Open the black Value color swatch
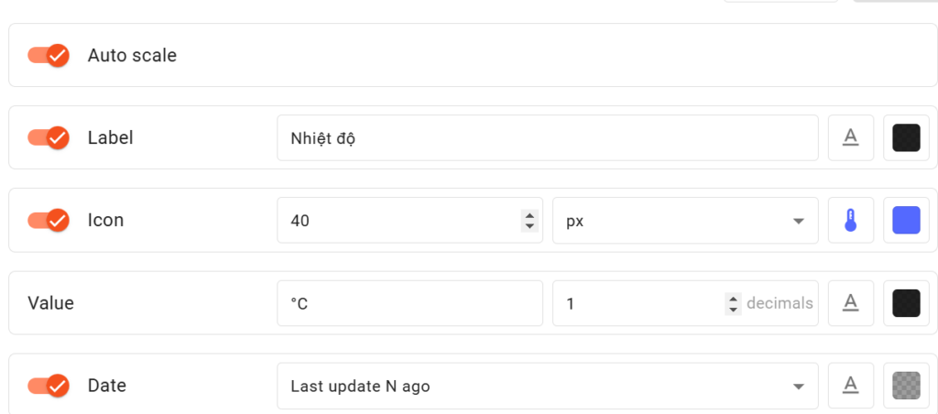Viewport: 938px width, 414px height. 906,302
